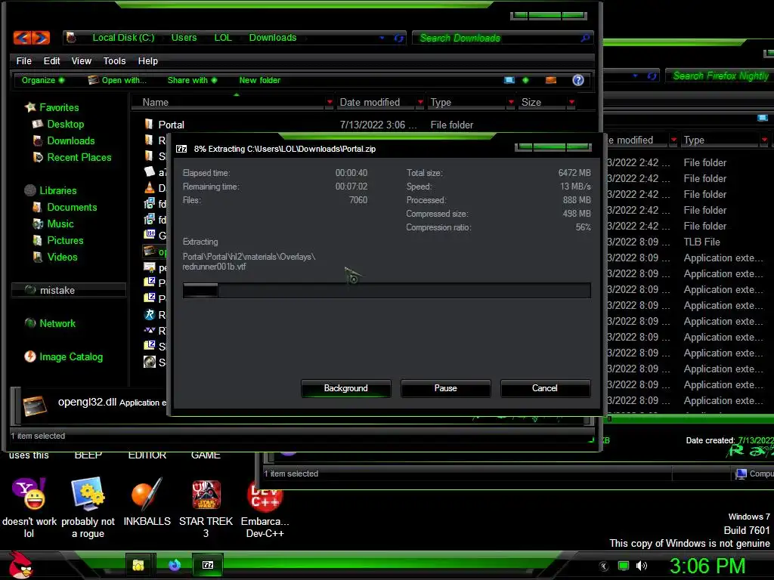Click the Background button in extraction dialog
This screenshot has height=580, width=774.
345,388
